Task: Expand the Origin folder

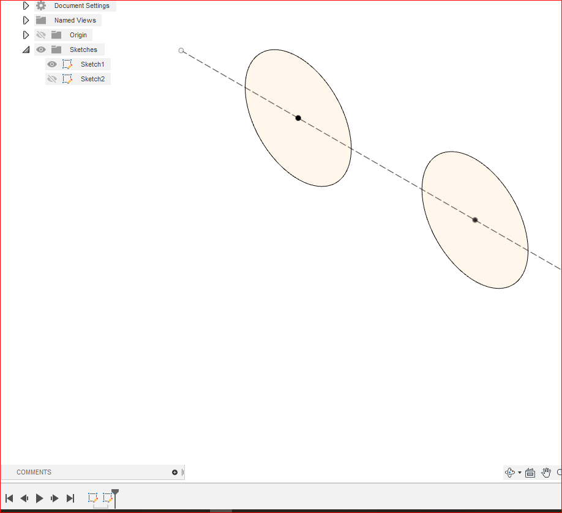Action: pos(26,35)
